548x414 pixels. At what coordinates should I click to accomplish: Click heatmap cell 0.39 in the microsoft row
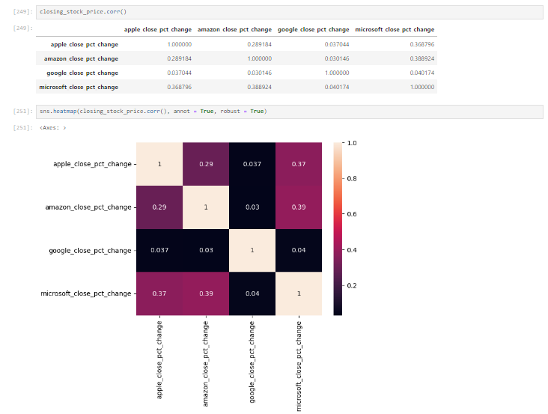(x=206, y=293)
